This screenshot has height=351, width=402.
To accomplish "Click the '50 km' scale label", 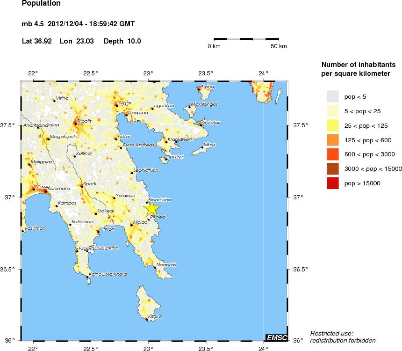I will pyautogui.click(x=279, y=46).
